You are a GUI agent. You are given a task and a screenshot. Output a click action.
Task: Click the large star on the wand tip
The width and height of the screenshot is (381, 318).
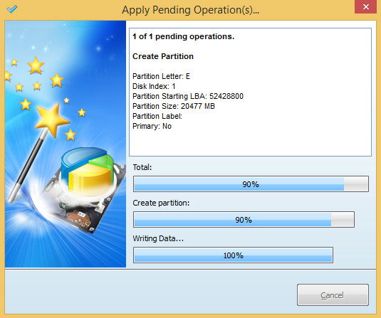click(x=52, y=120)
